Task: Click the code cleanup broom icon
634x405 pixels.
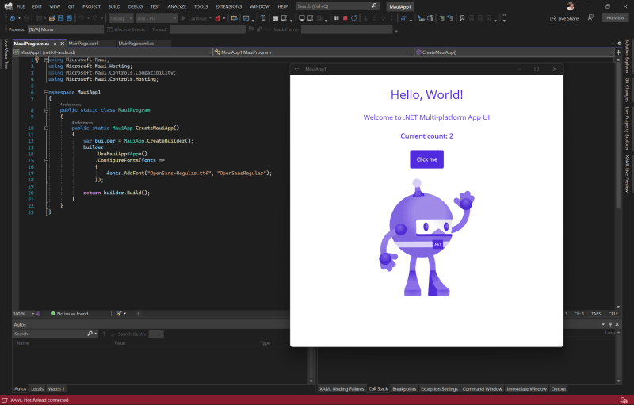Action: (x=120, y=314)
